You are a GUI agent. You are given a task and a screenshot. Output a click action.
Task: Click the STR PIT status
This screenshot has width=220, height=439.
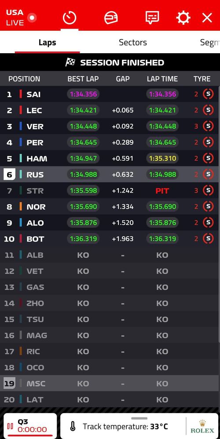(162, 190)
